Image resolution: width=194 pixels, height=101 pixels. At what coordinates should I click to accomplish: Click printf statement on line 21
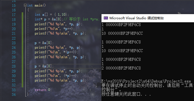[x=60, y=33]
